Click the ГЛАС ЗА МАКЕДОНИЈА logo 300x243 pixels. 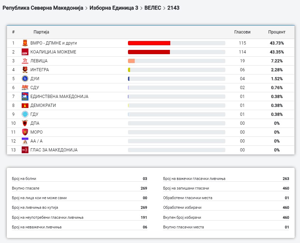point(25,150)
